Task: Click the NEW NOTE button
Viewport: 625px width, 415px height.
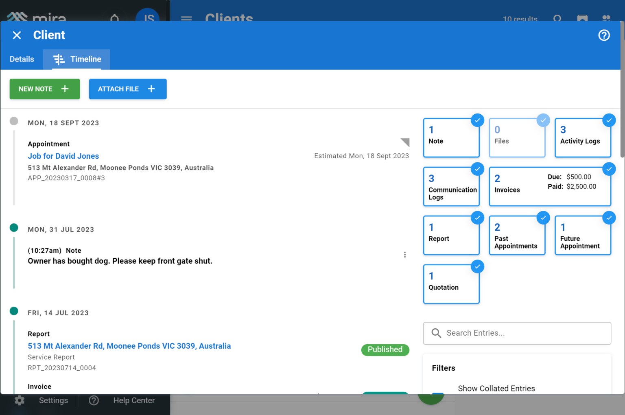Action: click(44, 89)
